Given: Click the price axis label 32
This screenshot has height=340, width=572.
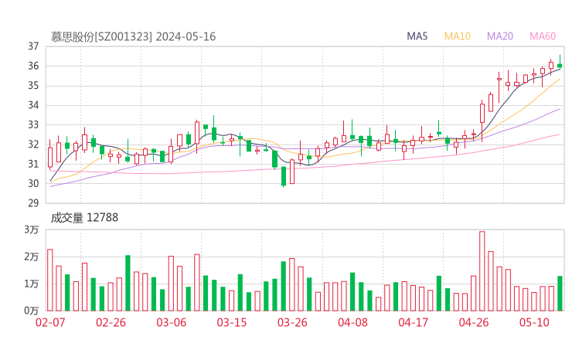Looking at the screenshot, I should (33, 144).
